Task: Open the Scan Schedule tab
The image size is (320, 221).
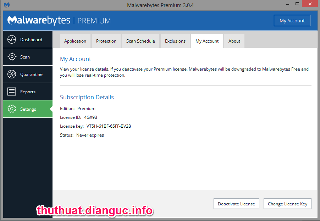Action: tap(140, 41)
